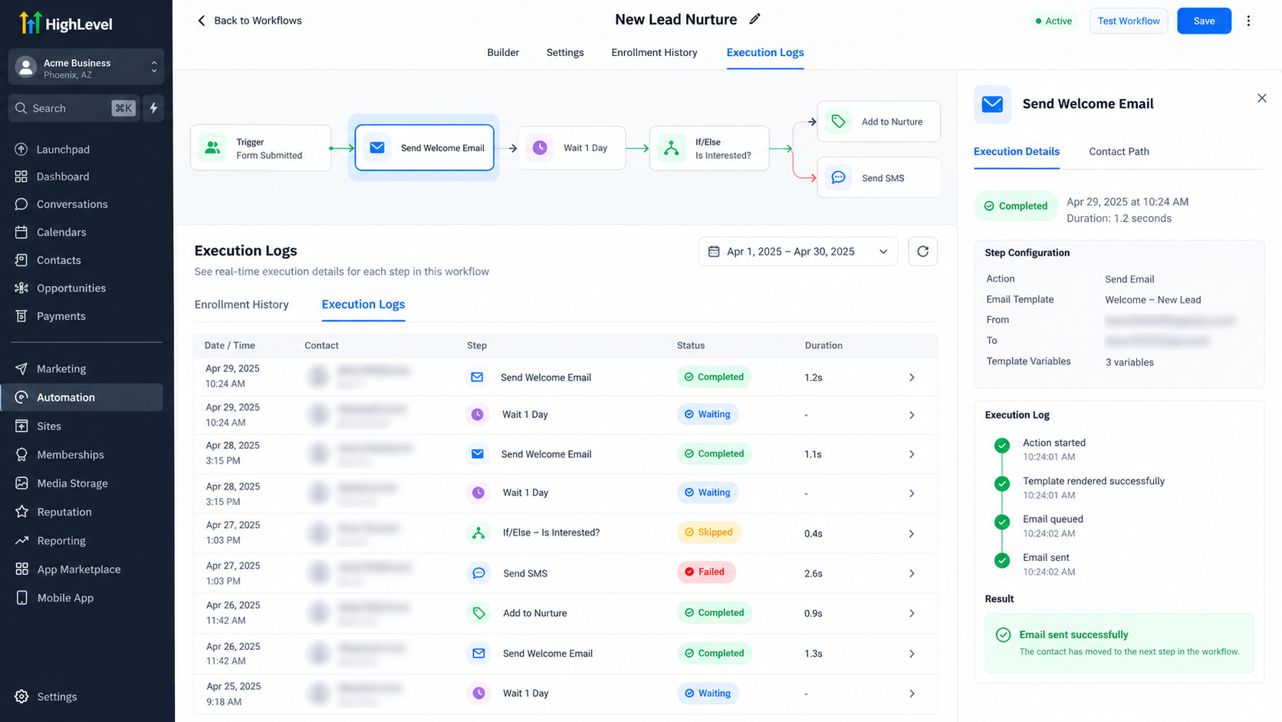Select the Wait 1 Day workflow node
This screenshot has width=1282, height=722.
click(x=572, y=148)
